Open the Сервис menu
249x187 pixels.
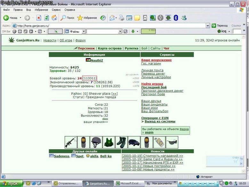(56, 10)
